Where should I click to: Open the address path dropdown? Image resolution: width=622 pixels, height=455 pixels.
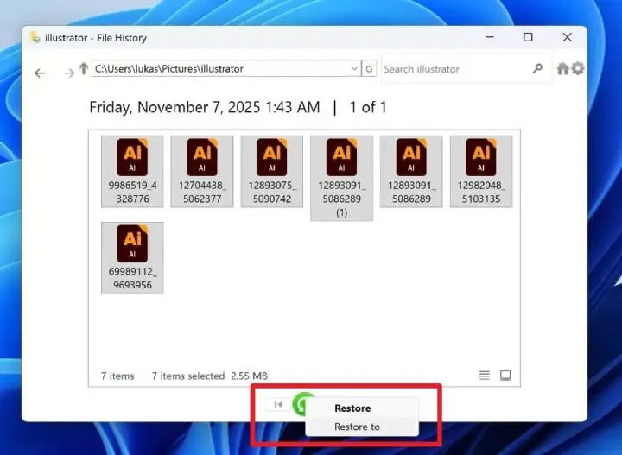[x=354, y=69]
